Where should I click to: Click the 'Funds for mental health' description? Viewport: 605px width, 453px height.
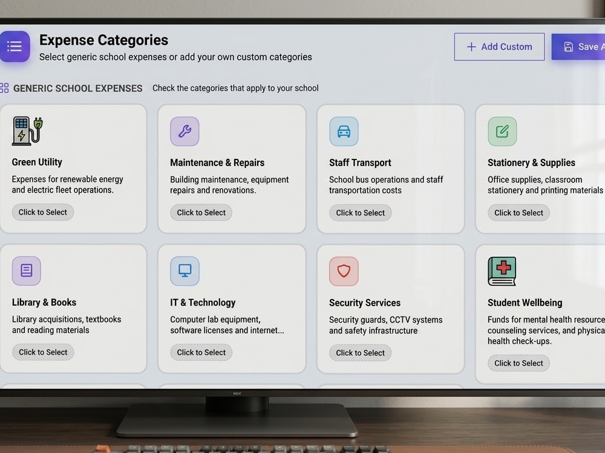pyautogui.click(x=546, y=330)
